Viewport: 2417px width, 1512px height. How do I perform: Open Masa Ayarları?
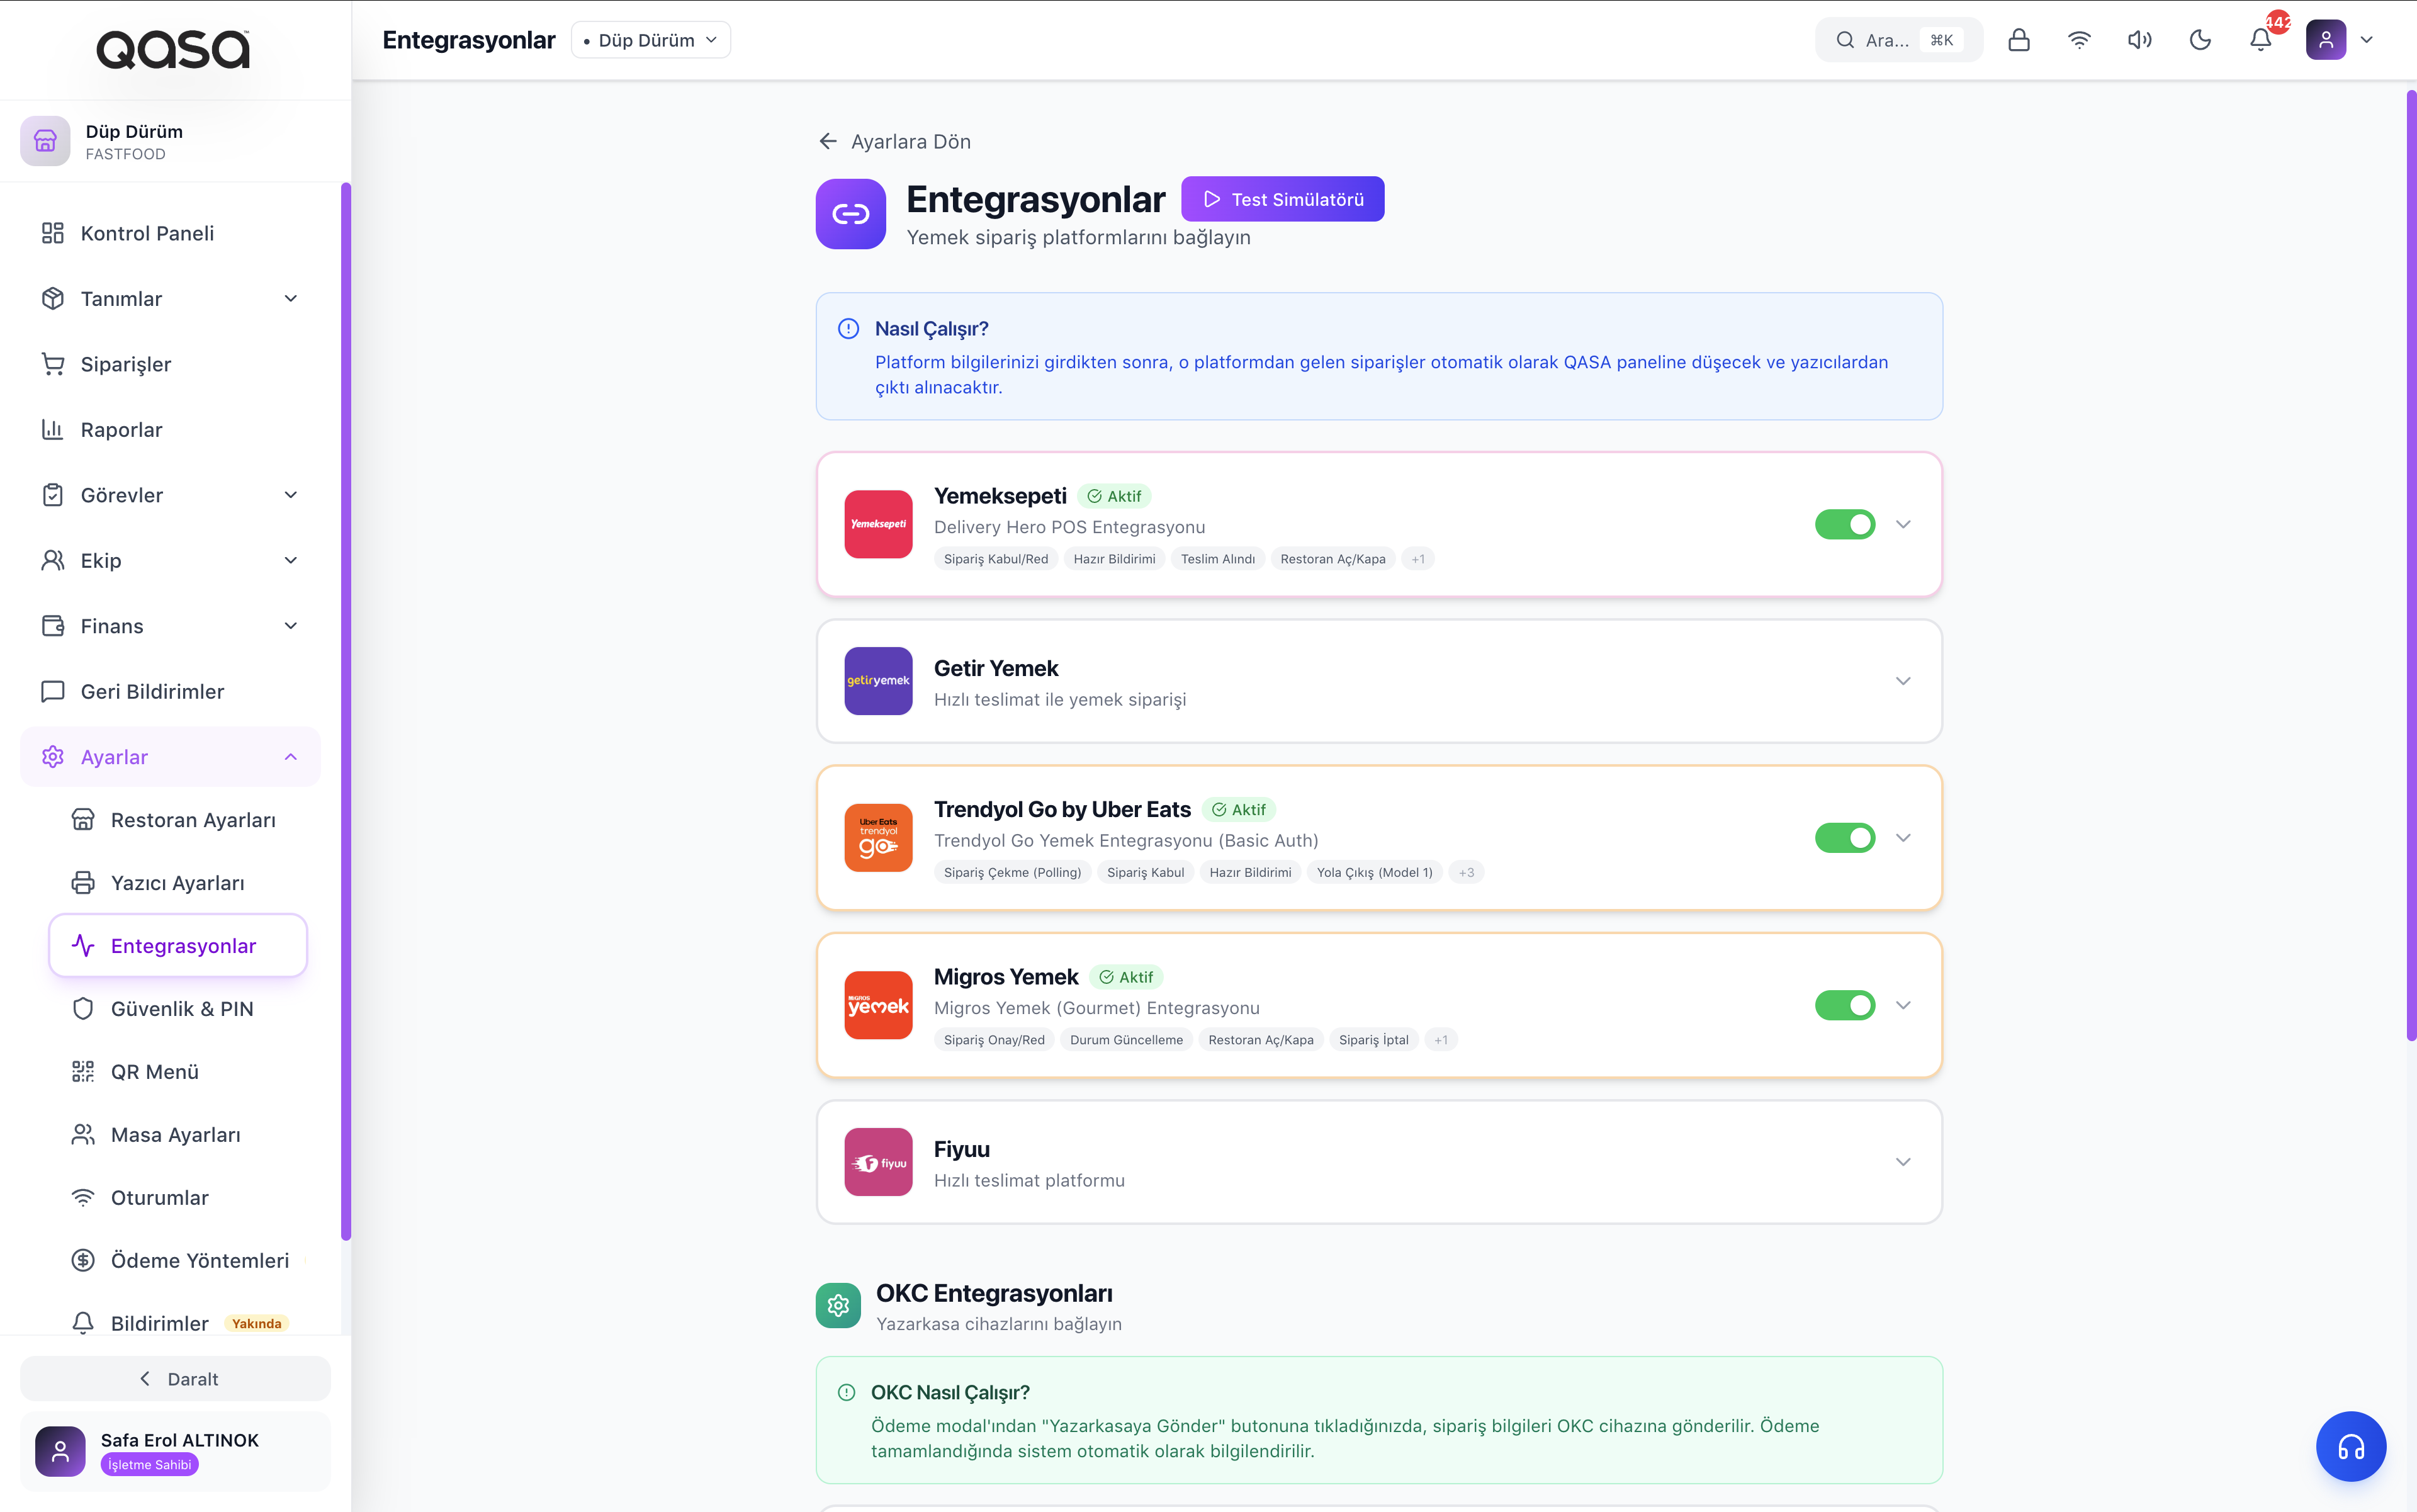(178, 1135)
